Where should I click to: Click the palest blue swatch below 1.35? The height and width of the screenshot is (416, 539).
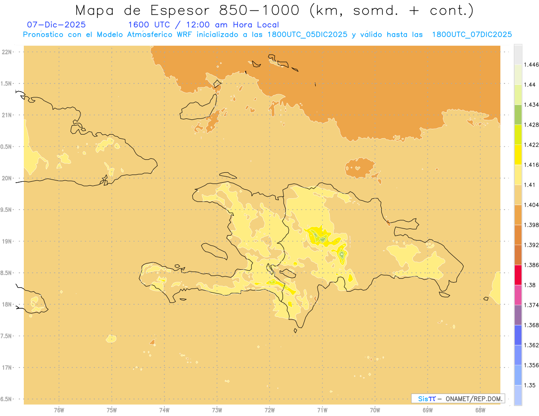518,395
